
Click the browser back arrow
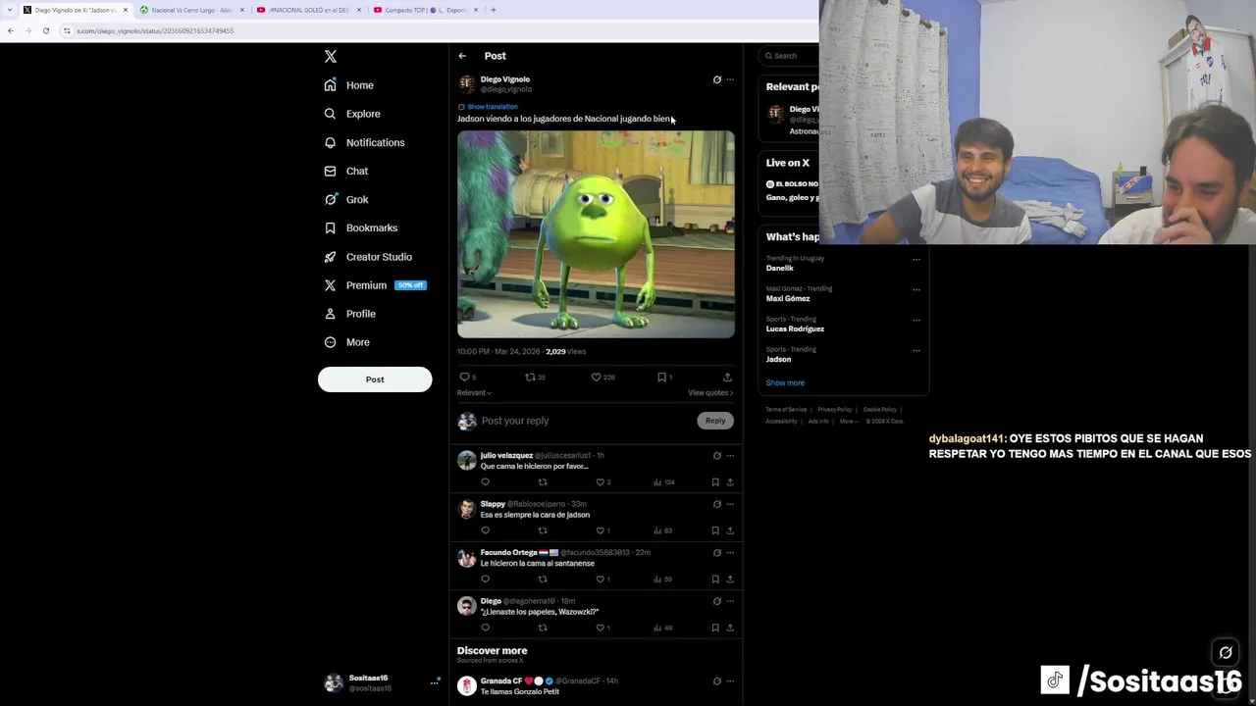[10, 30]
